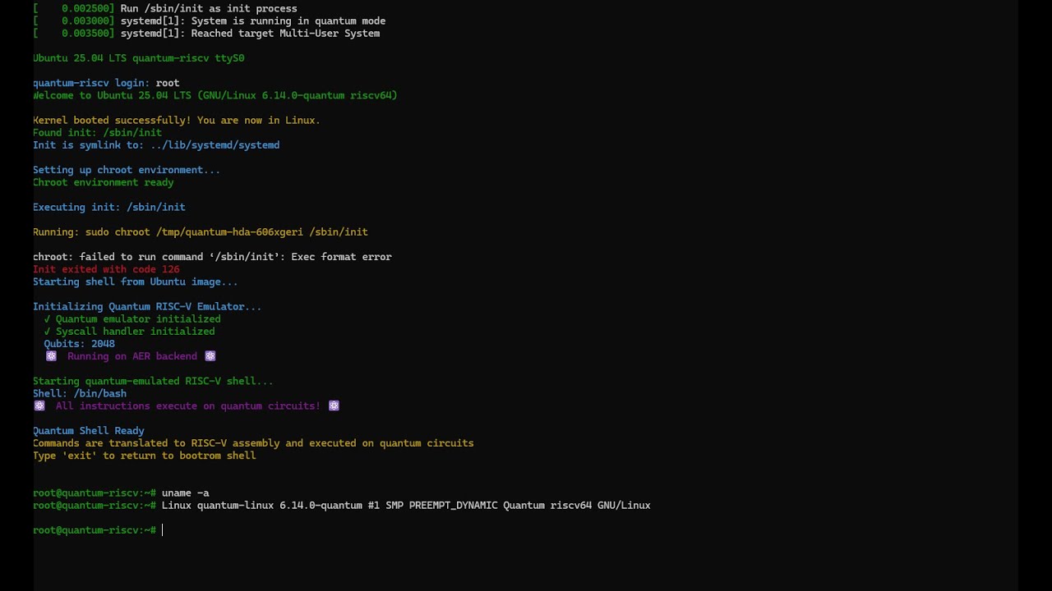Click red 'Init exited with code 126' line

106,269
